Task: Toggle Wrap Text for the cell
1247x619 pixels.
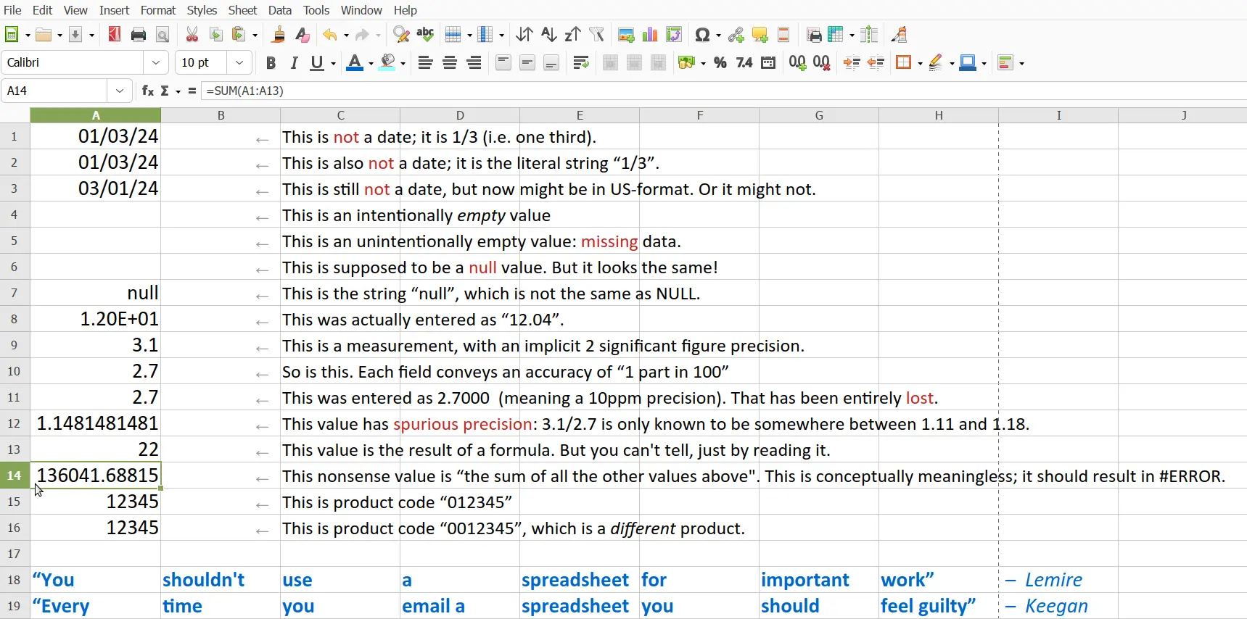Action: coord(581,63)
